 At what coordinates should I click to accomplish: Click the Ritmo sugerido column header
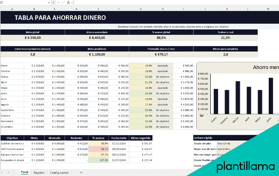(141, 138)
